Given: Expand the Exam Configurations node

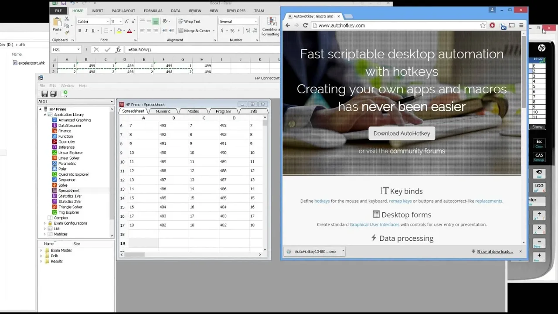Looking at the screenshot, I should pyautogui.click(x=44, y=223).
